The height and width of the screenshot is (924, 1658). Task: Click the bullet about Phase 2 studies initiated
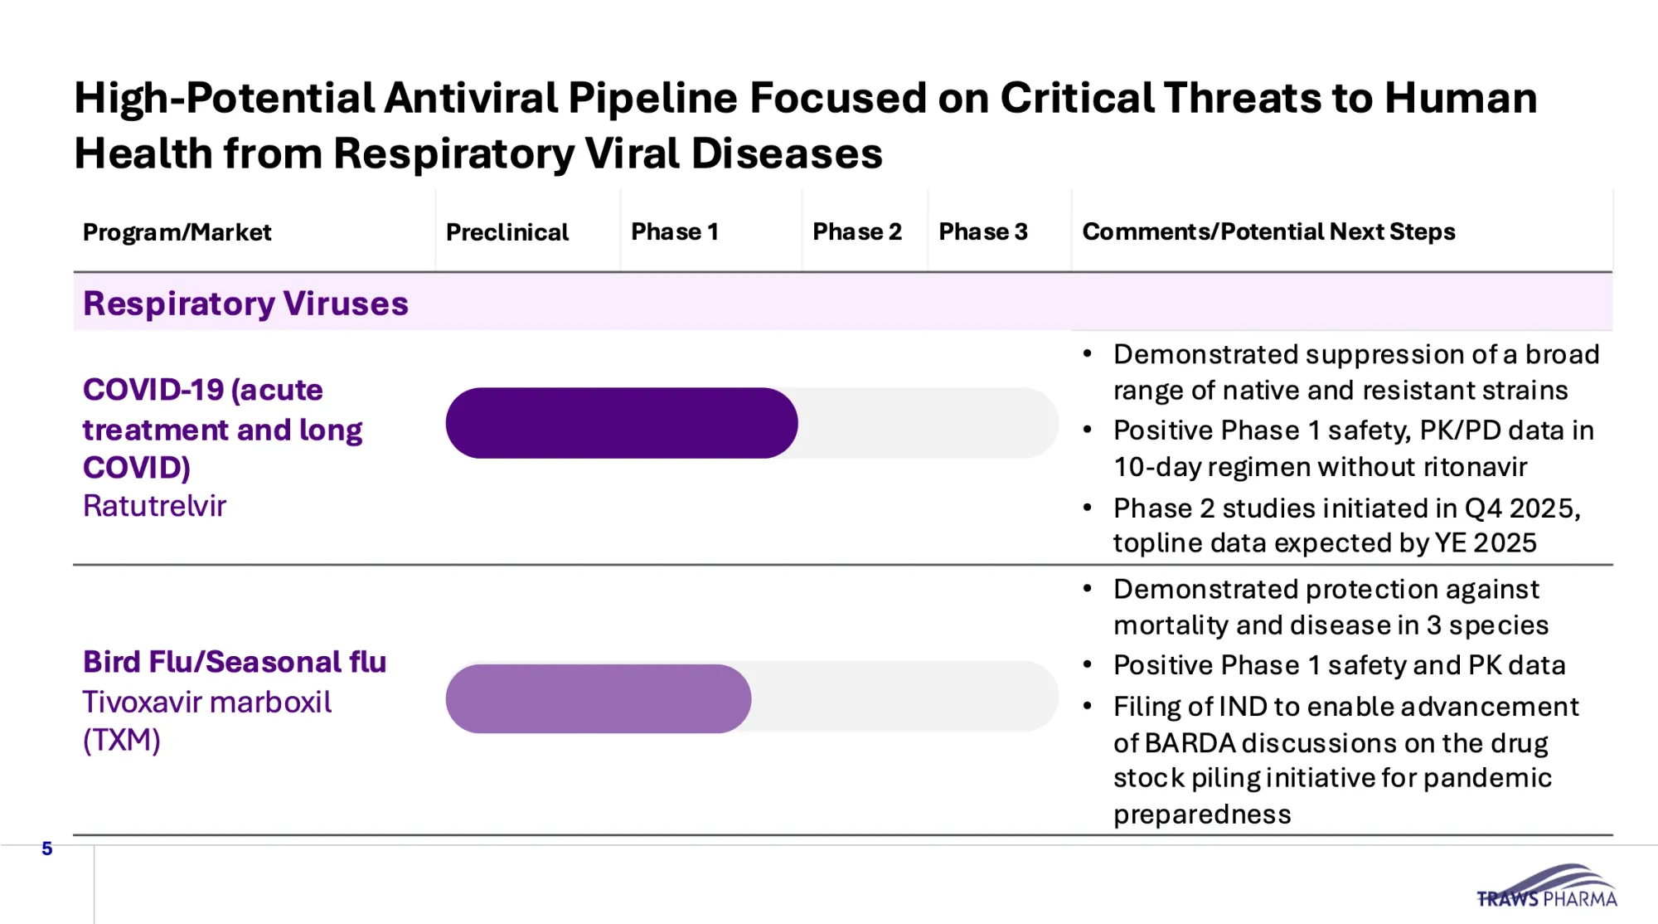pyautogui.click(x=1345, y=525)
